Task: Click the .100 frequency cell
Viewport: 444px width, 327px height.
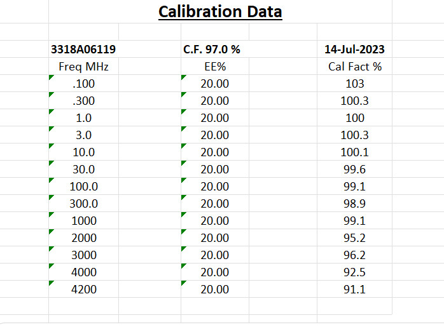Action: (x=83, y=83)
